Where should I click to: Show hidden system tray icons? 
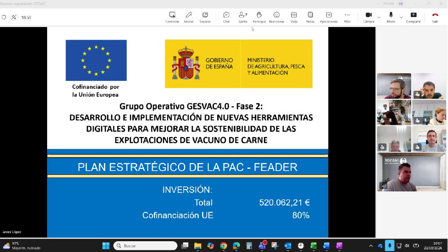(x=371, y=246)
